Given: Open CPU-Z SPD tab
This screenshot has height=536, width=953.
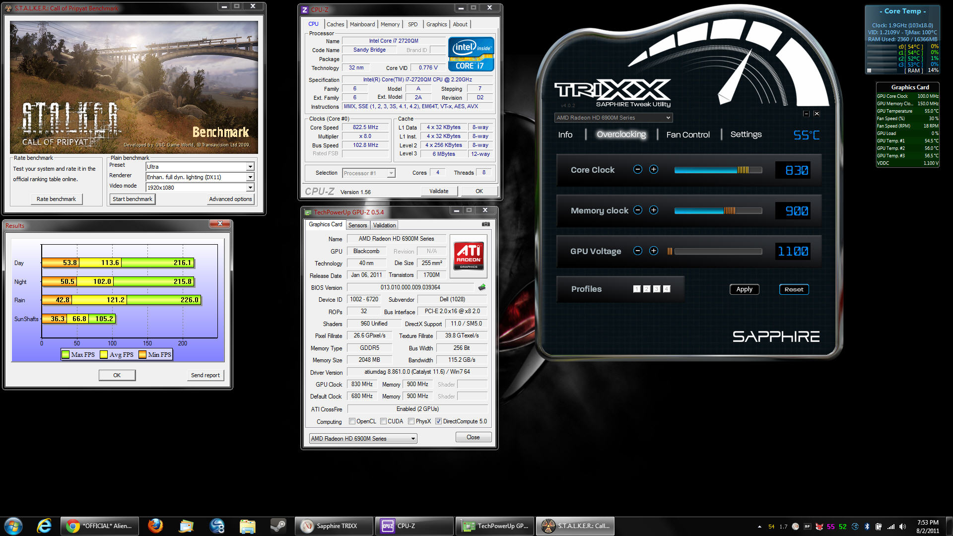Looking at the screenshot, I should [413, 24].
